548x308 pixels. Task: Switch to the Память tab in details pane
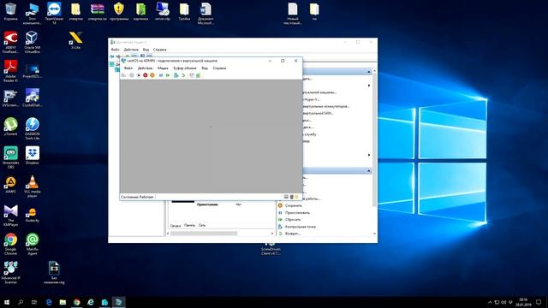(190, 226)
